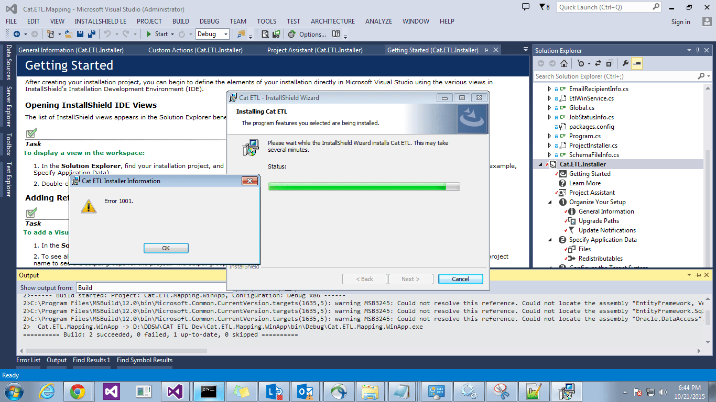Click the Sign in link
The width and height of the screenshot is (716, 402).
(x=680, y=22)
